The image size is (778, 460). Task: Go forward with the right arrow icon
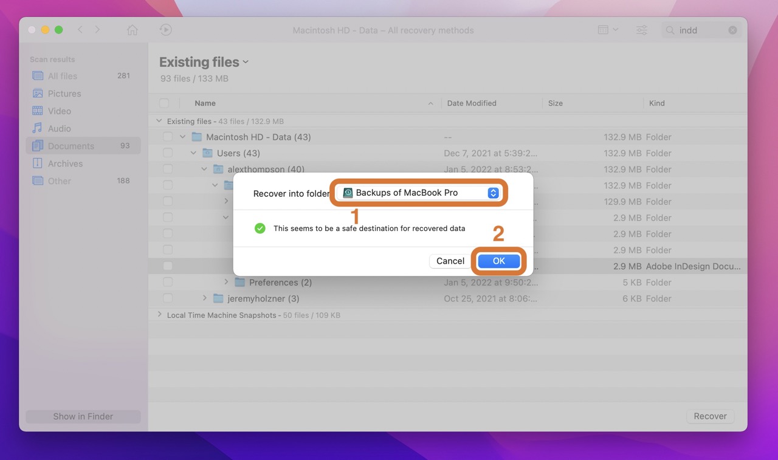pos(97,30)
